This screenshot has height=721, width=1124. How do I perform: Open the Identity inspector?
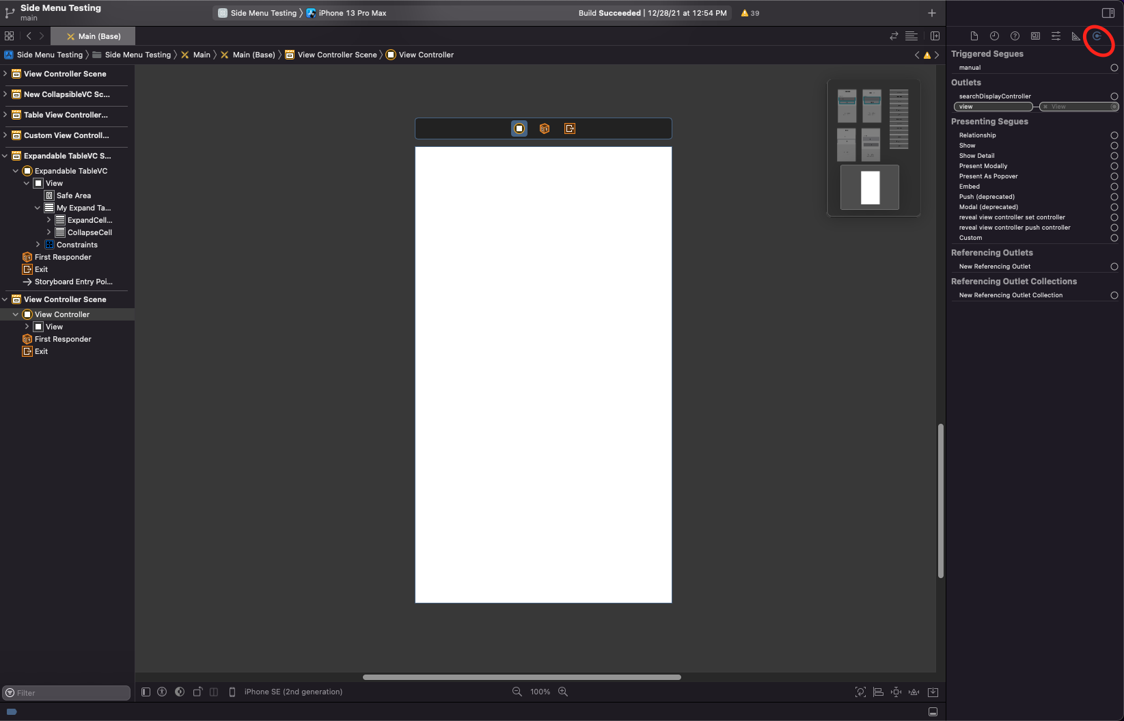point(1035,36)
